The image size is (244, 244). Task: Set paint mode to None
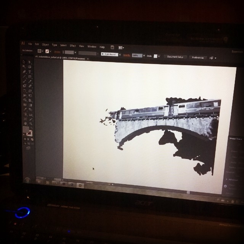tap(32, 140)
